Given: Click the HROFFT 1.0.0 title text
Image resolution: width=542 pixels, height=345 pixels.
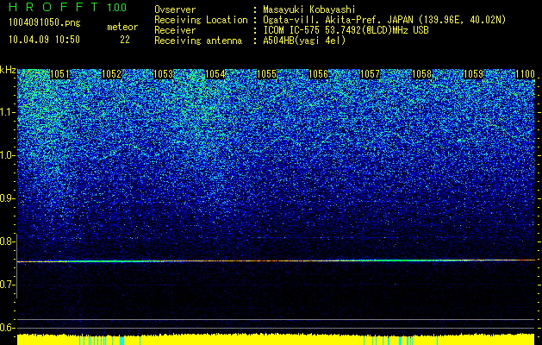Looking at the screenshot, I should pyautogui.click(x=68, y=7).
